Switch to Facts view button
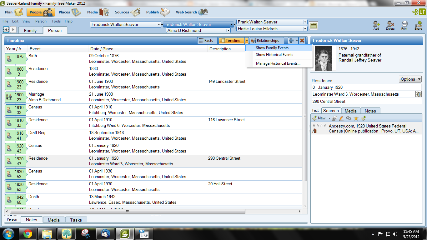Image resolution: width=427 pixels, height=240 pixels. pyautogui.click(x=207, y=41)
